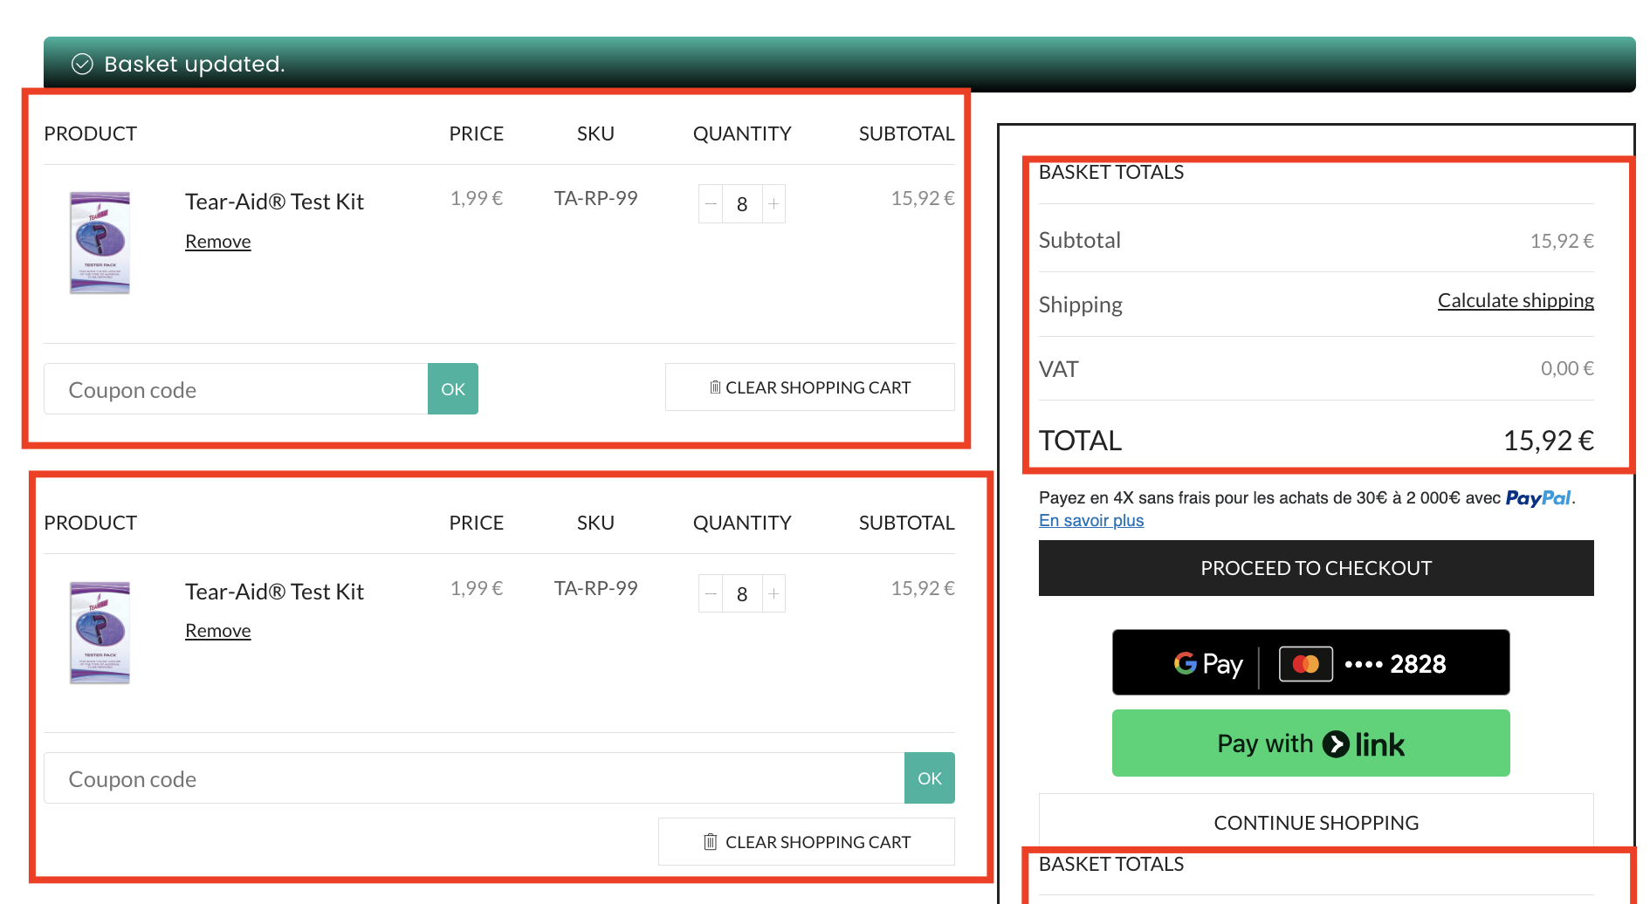Click trash icon on lower Clear Shopping Cart
This screenshot has width=1650, height=904.
(711, 842)
